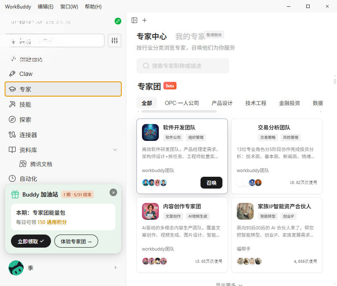This screenshot has height=286, width=337.
Task: Open user profile avatar 季
Action: (x=16, y=268)
